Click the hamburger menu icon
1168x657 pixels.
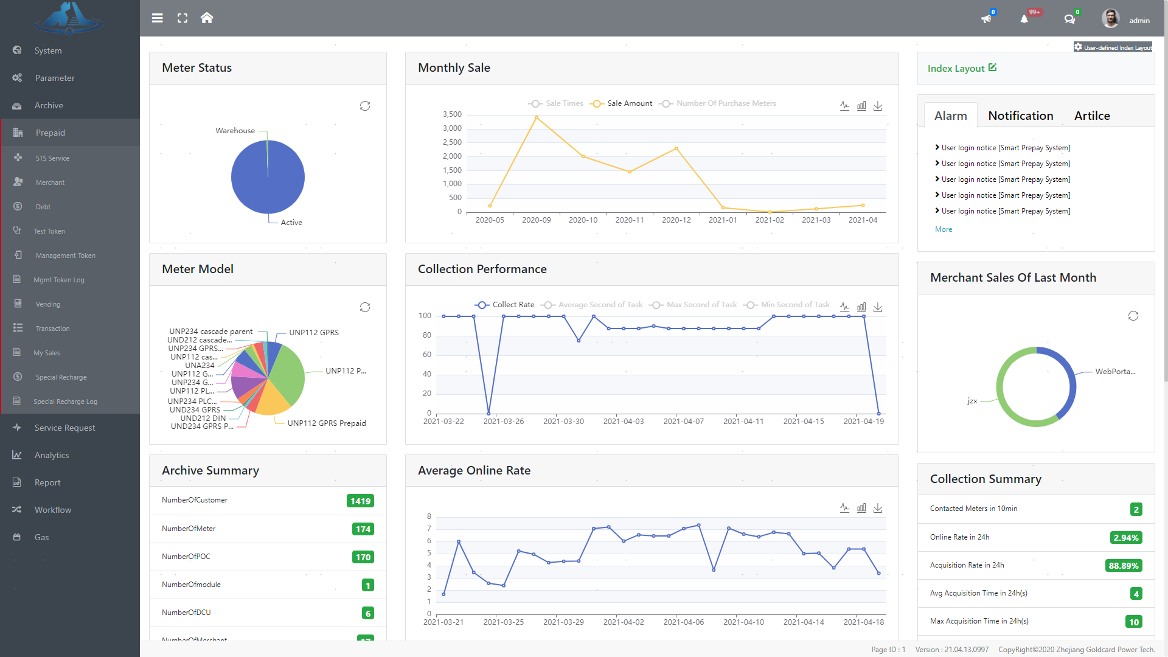point(157,18)
